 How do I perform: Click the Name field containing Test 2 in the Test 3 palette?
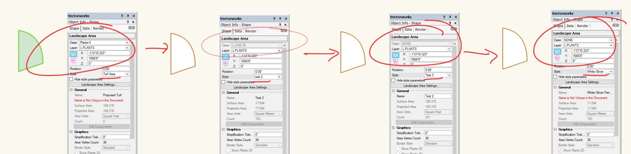pos(437,96)
